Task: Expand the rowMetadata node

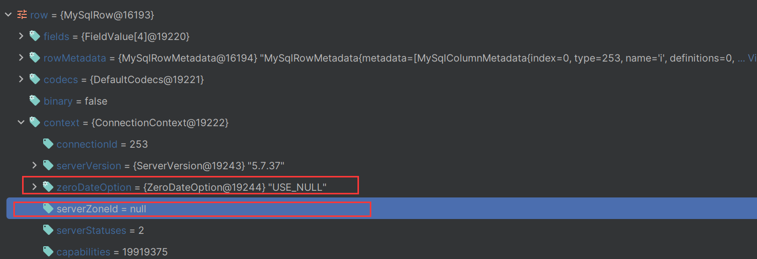Action: coord(21,58)
